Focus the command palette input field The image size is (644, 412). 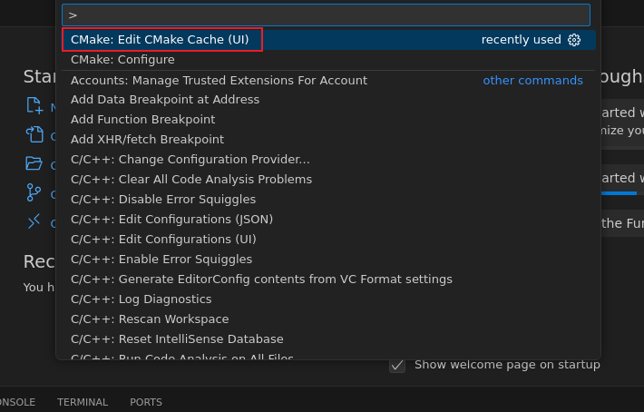coord(327,15)
